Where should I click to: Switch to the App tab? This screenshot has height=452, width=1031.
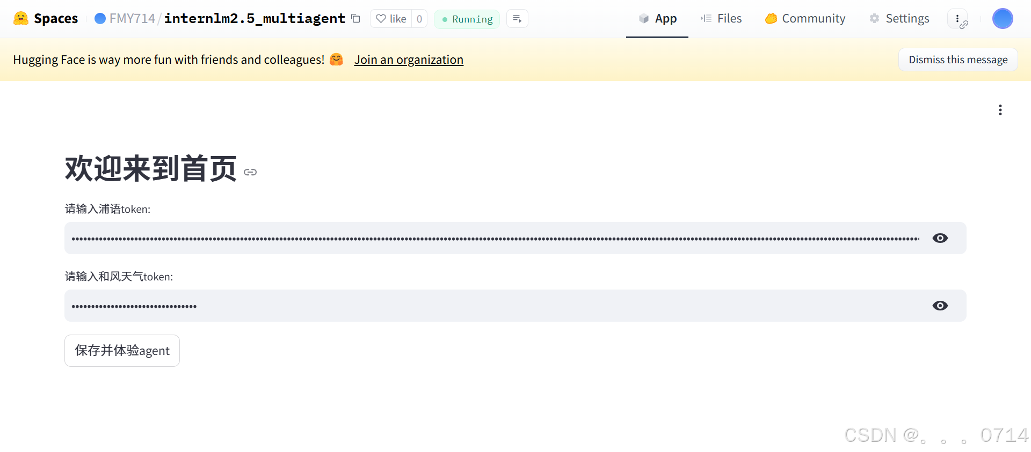[x=657, y=19]
